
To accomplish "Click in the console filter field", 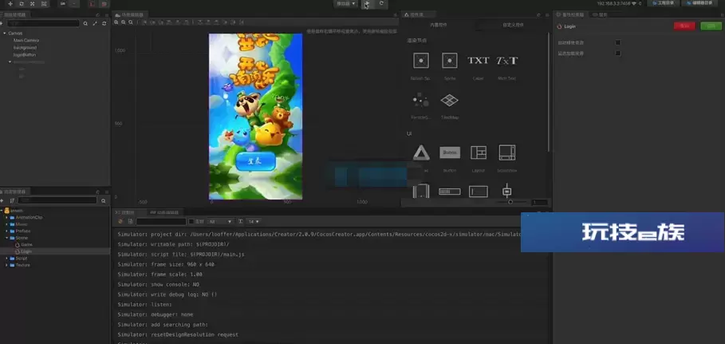I will click(x=161, y=222).
